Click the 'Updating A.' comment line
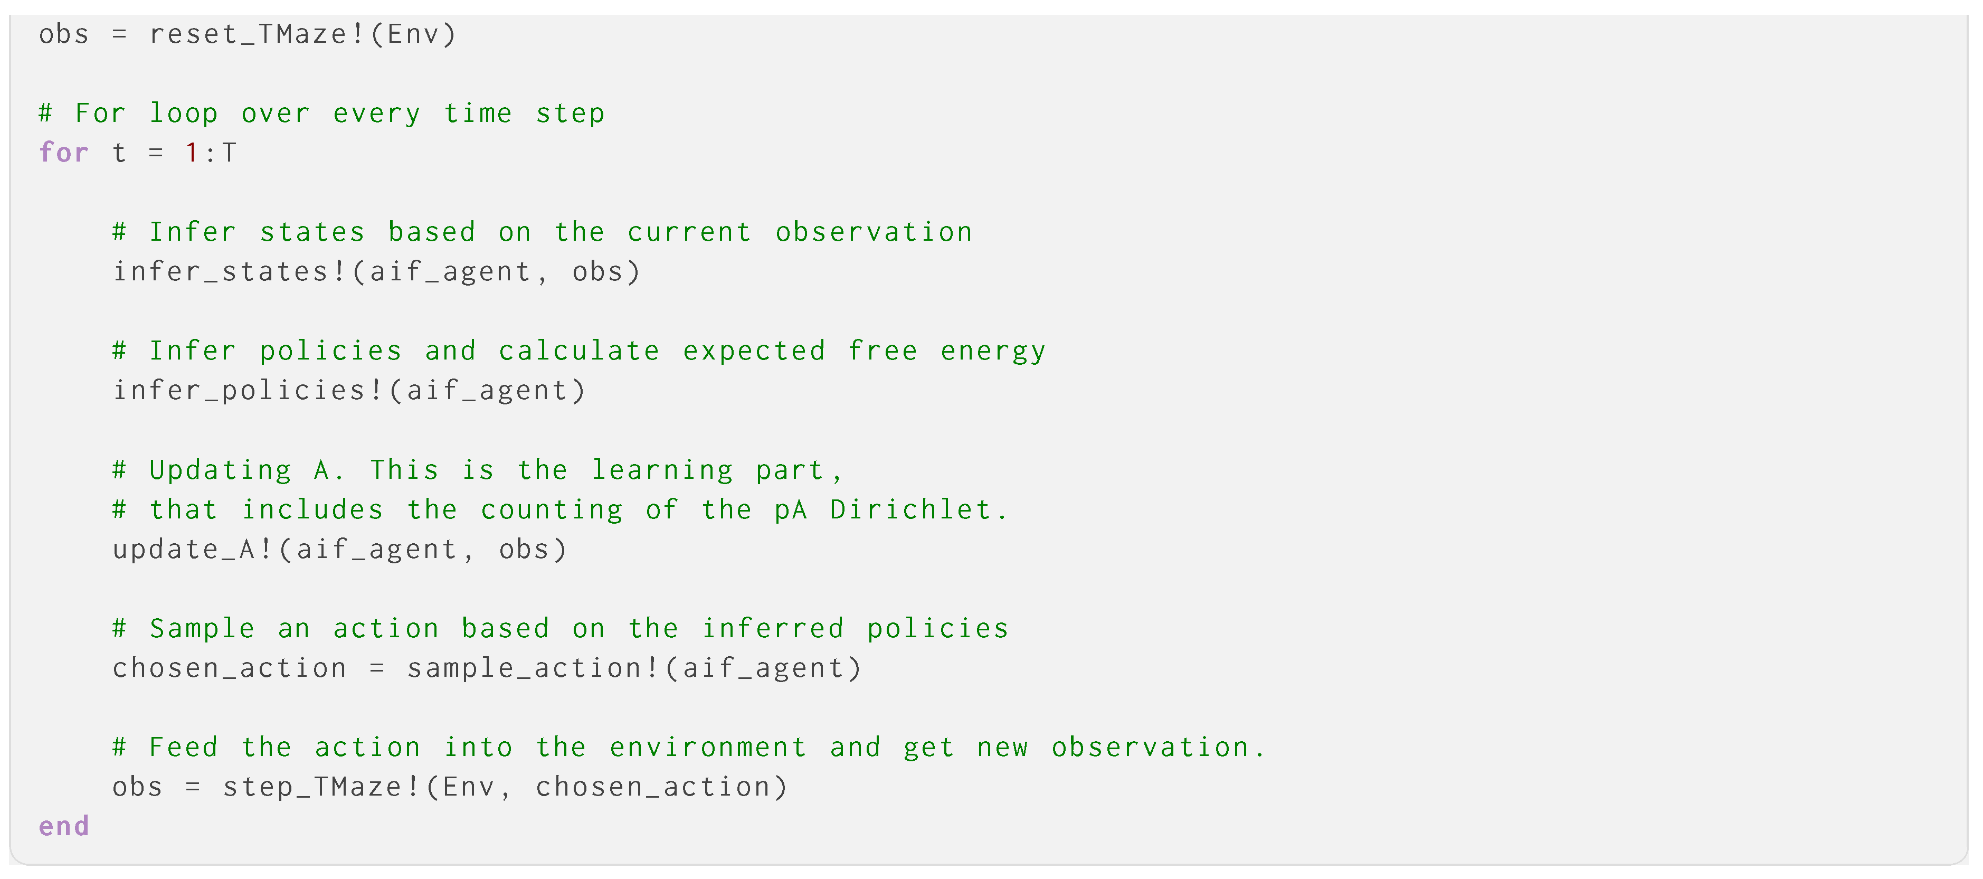1983x879 pixels. 477,470
